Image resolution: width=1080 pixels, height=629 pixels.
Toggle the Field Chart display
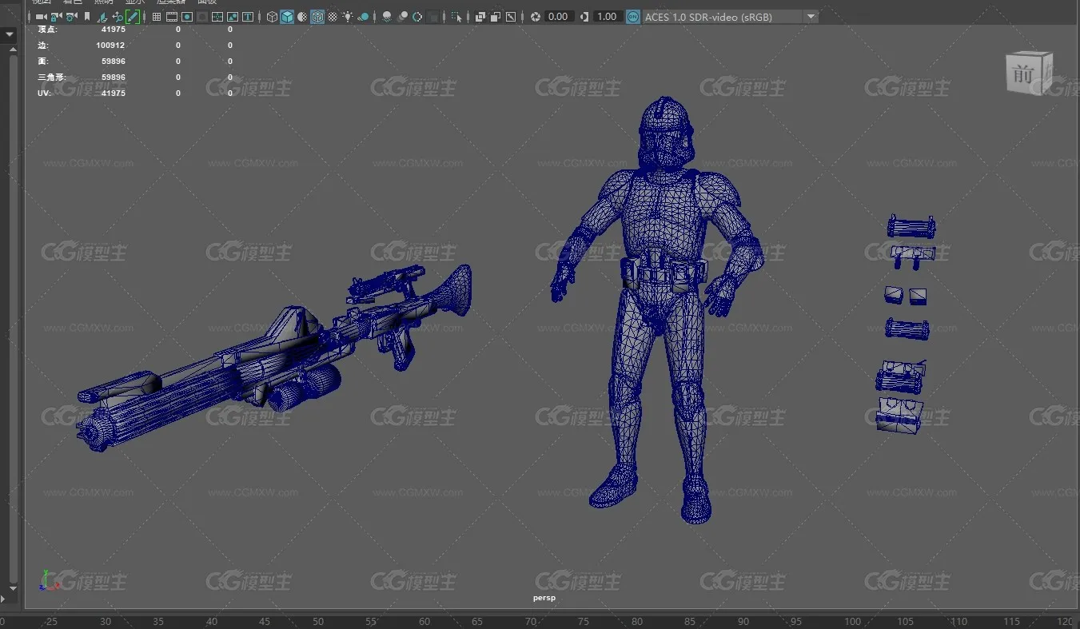pyautogui.click(x=217, y=16)
